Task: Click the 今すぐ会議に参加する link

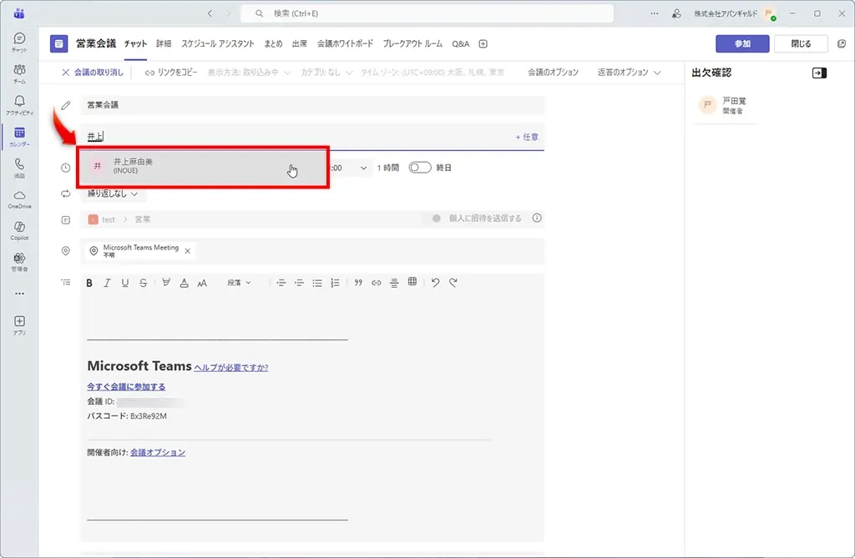Action: point(126,387)
